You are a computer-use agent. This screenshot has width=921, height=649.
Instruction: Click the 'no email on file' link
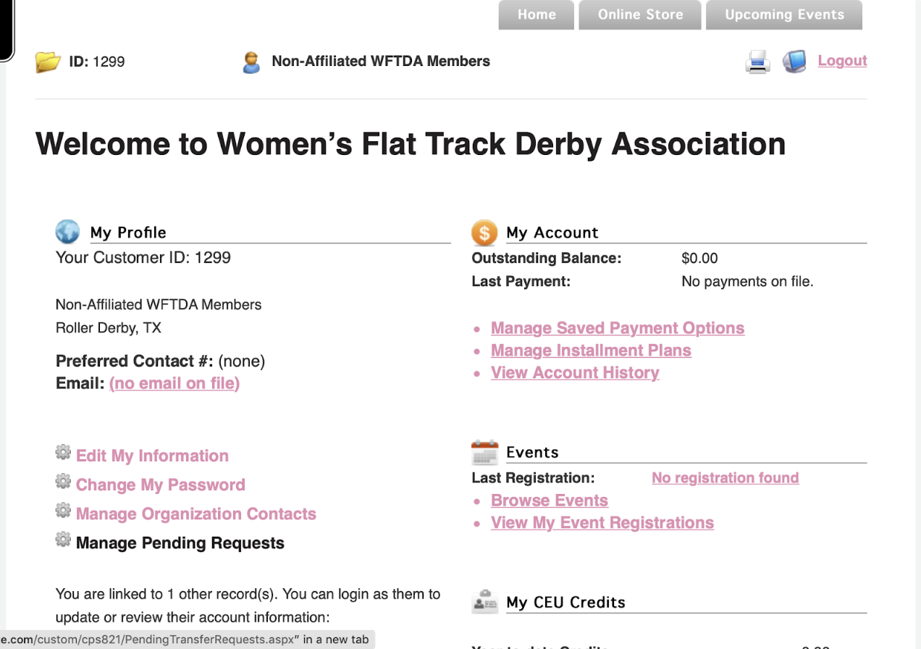pos(174,383)
